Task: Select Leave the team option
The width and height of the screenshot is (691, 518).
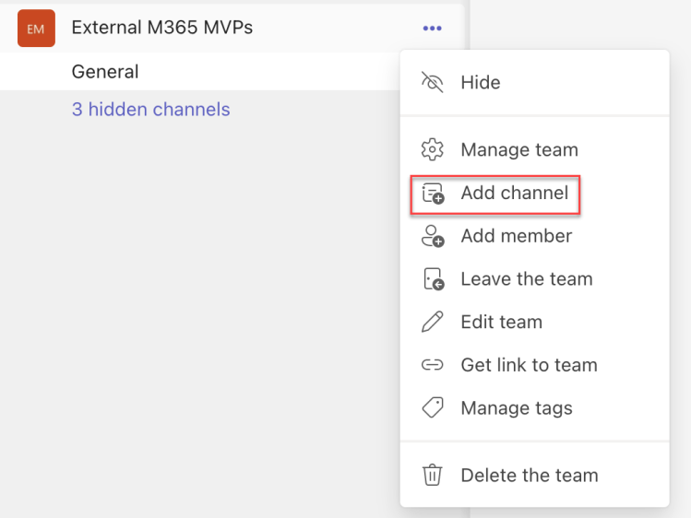Action: 534,279
